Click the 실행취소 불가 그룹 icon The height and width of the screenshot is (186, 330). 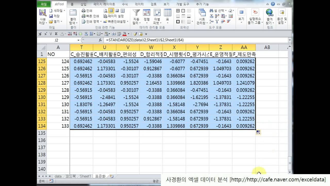(255, 12)
